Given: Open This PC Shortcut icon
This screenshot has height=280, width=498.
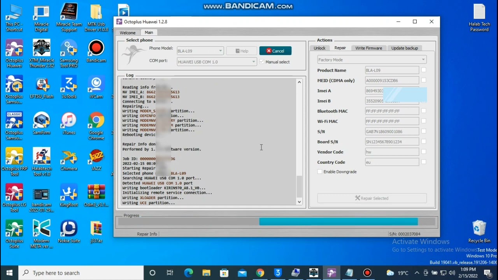Looking at the screenshot, I should pos(14,18).
